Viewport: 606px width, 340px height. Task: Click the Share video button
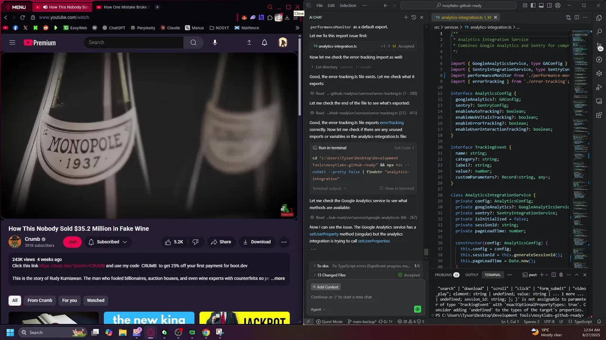(221, 242)
